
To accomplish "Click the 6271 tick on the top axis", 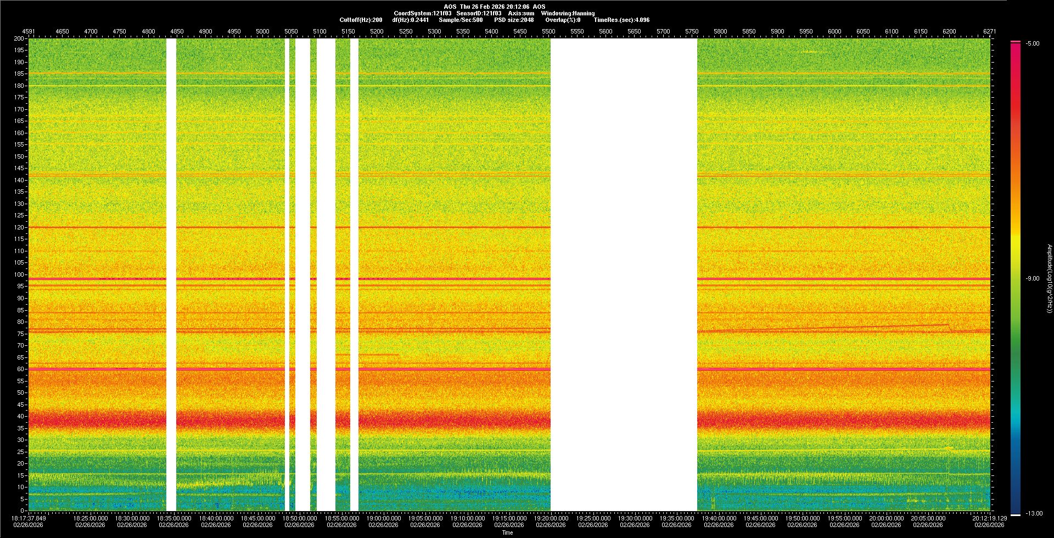I will coord(989,32).
